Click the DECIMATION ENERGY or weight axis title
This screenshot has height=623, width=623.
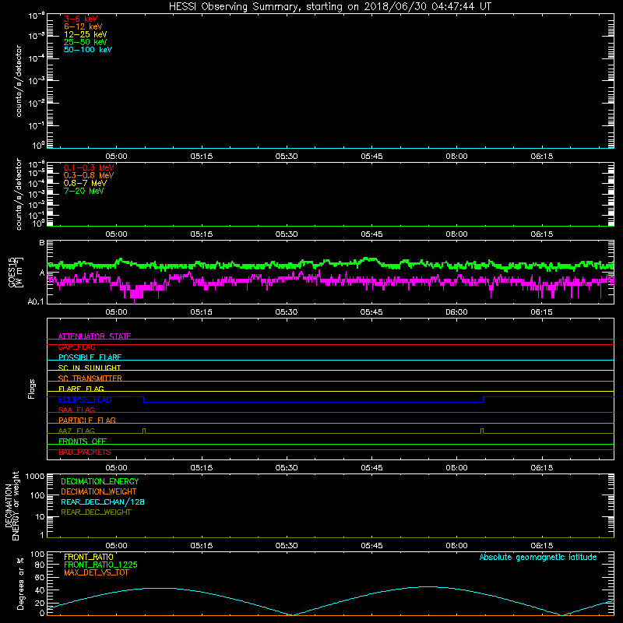(12, 505)
